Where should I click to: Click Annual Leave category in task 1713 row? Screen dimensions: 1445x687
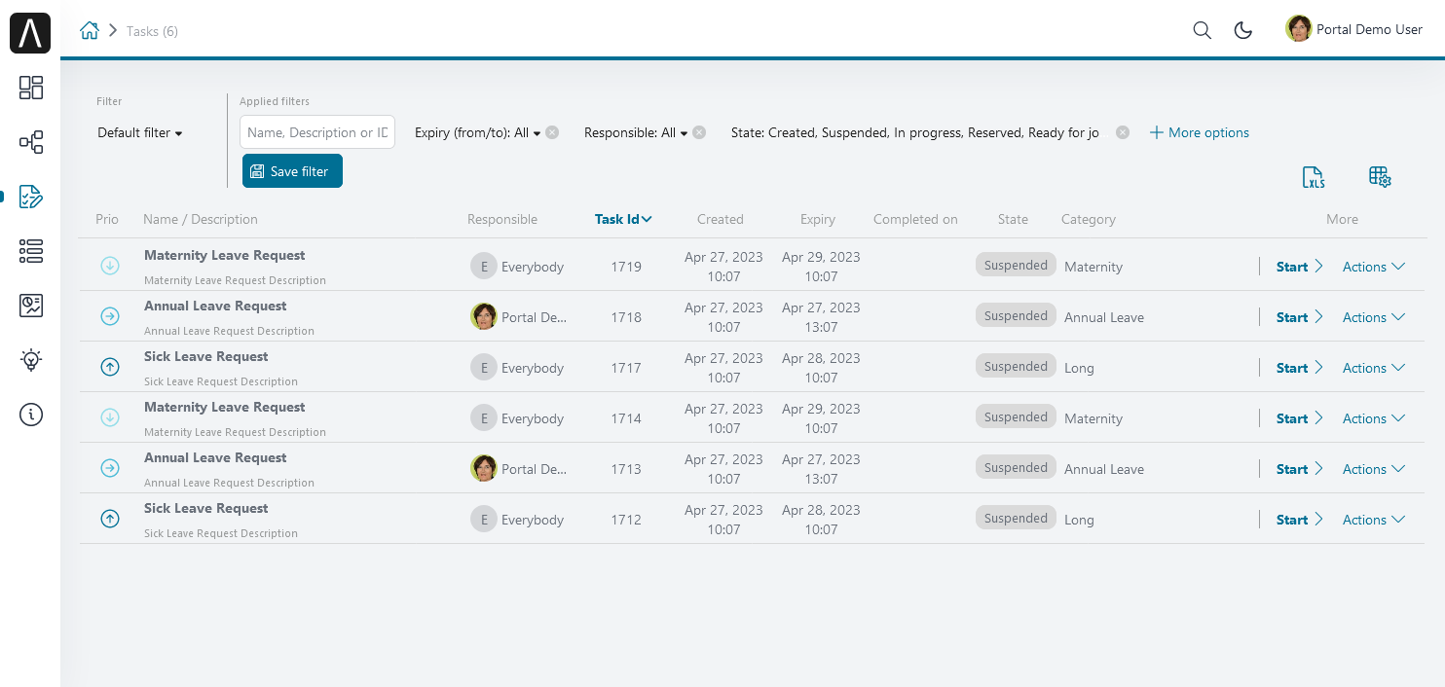pyautogui.click(x=1104, y=469)
